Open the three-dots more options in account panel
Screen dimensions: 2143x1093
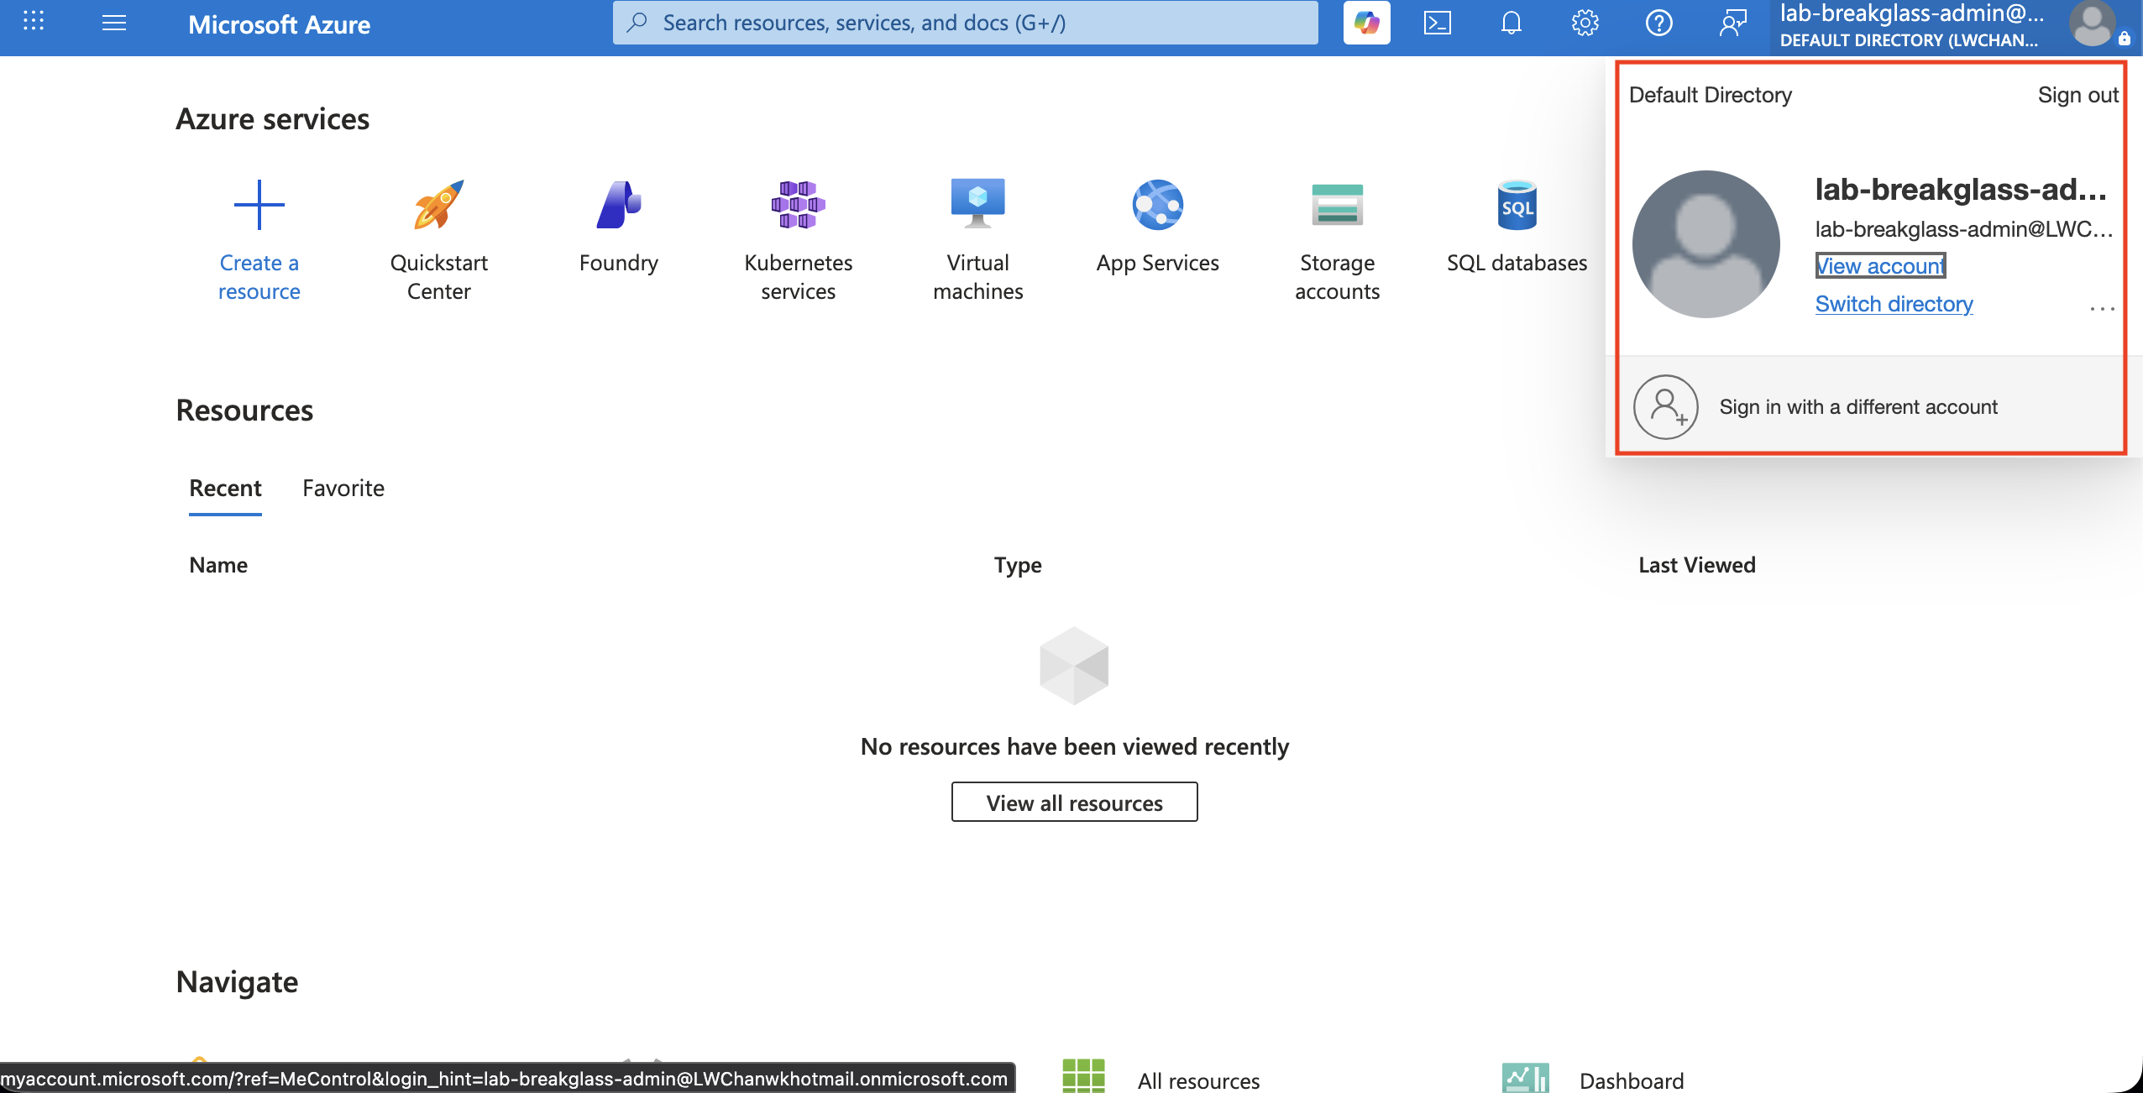[2102, 308]
